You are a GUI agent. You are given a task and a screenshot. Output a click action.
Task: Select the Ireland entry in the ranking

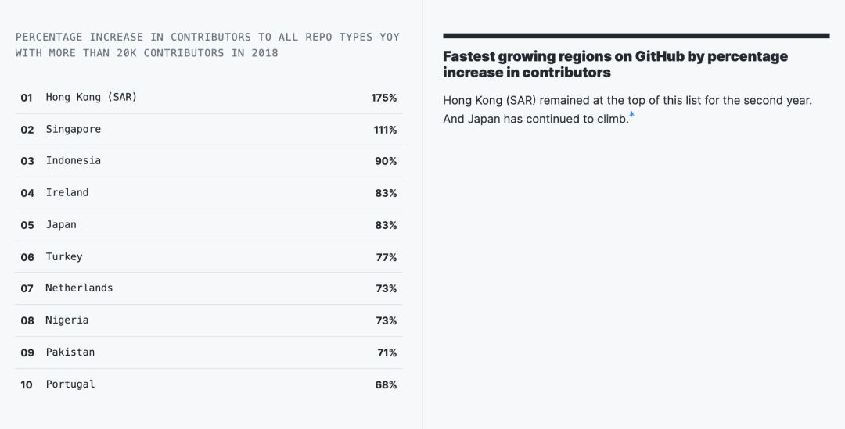67,192
